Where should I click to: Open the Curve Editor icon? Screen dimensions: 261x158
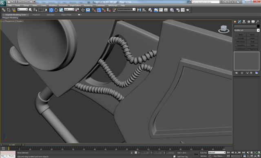click(161, 10)
